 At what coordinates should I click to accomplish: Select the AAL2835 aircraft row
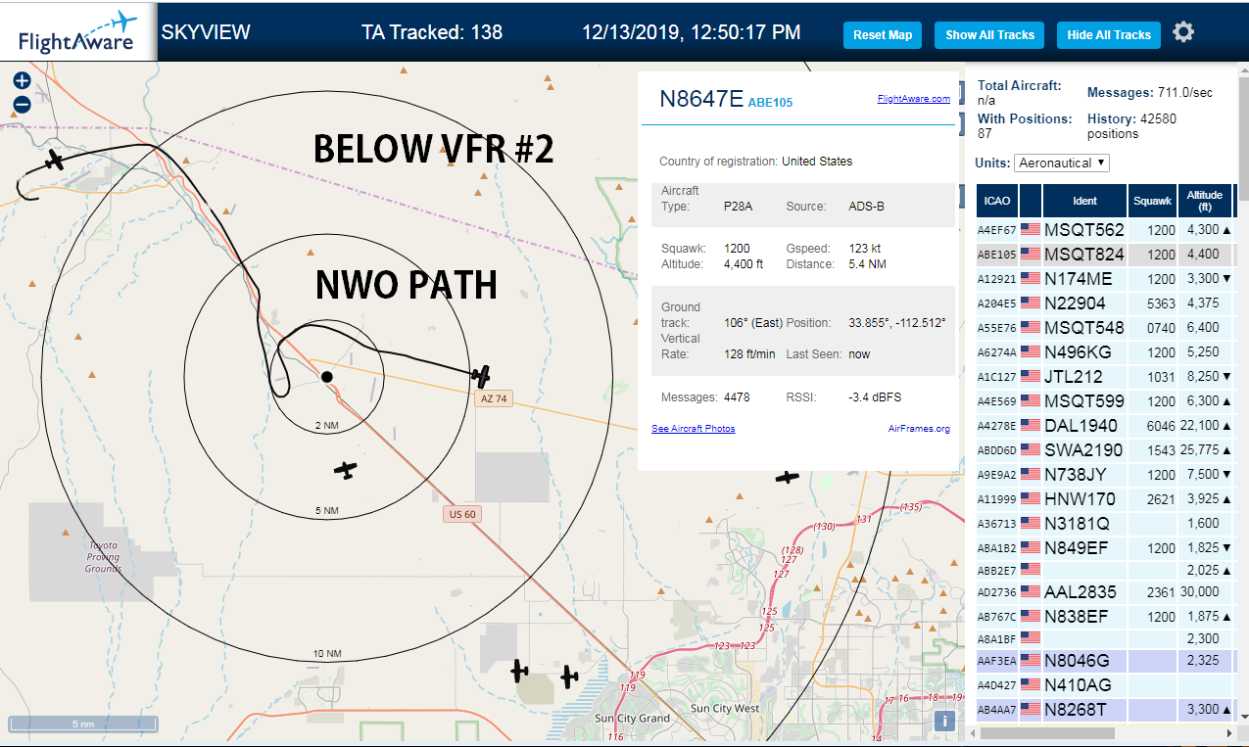(x=1105, y=592)
